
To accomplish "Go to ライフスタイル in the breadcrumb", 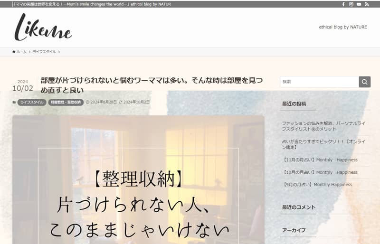I will tap(44, 52).
